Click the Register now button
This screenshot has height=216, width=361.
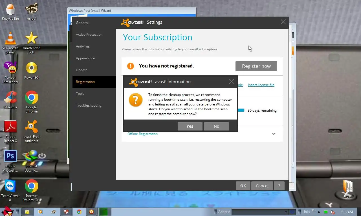point(256,66)
